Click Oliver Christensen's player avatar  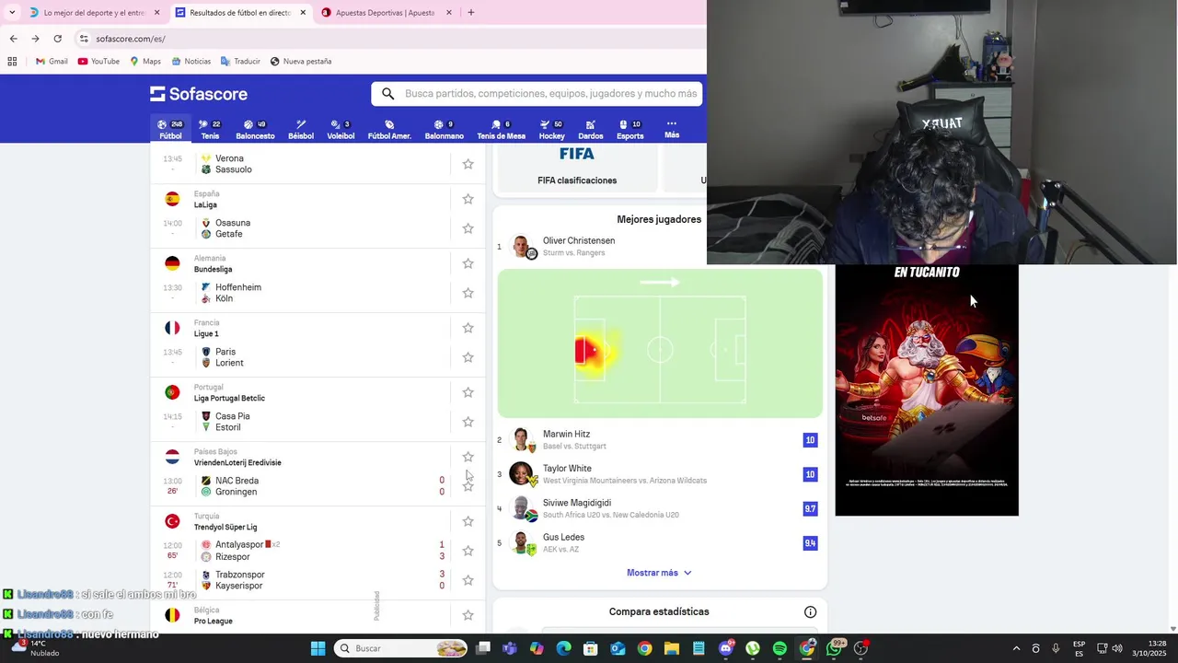pyautogui.click(x=522, y=246)
